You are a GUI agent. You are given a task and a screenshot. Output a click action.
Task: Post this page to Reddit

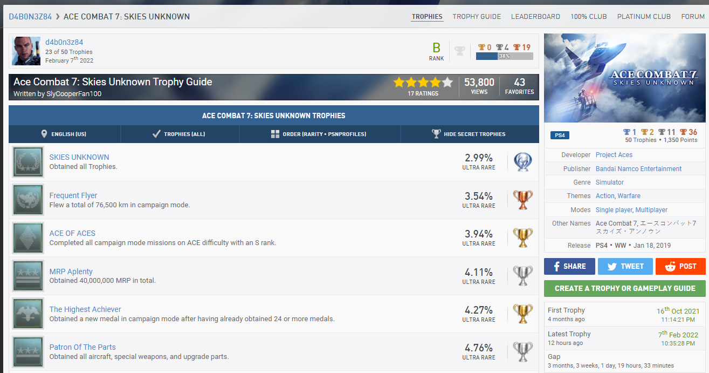[x=680, y=266]
